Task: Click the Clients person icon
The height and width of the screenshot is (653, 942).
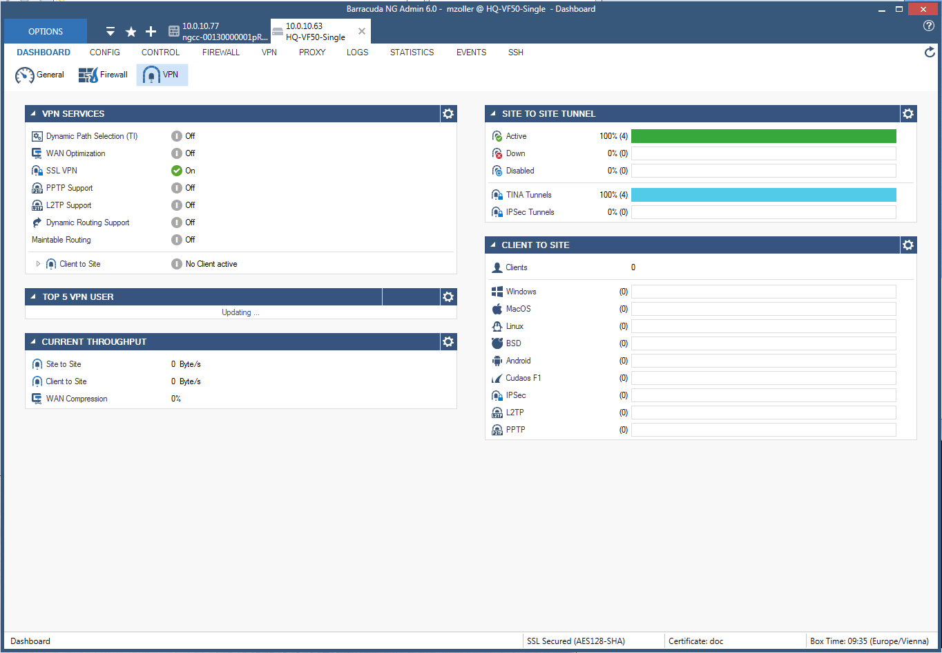Action: point(497,267)
